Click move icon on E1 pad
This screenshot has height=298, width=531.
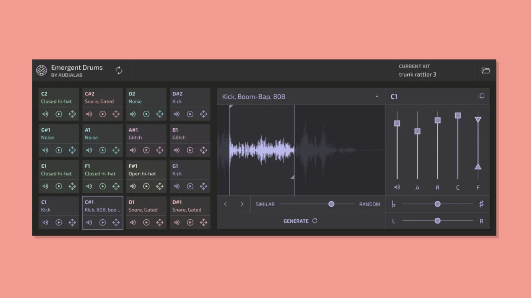click(x=72, y=186)
